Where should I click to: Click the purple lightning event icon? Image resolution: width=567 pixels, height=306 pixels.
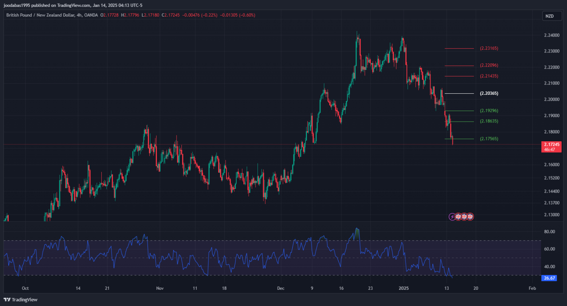coord(452,216)
